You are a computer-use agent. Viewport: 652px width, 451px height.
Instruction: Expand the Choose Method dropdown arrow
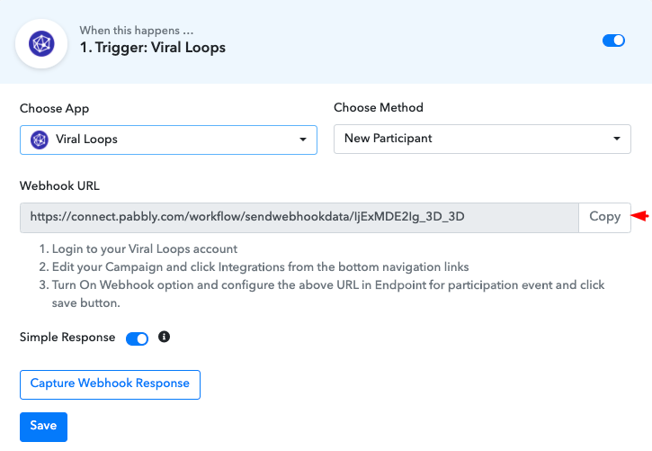click(x=617, y=139)
